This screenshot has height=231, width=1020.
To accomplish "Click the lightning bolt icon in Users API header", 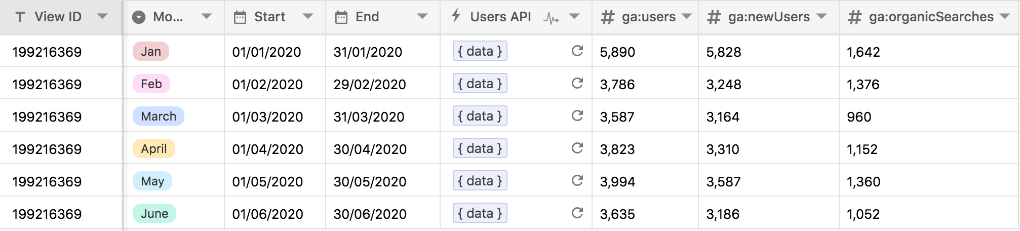I will pyautogui.click(x=456, y=16).
